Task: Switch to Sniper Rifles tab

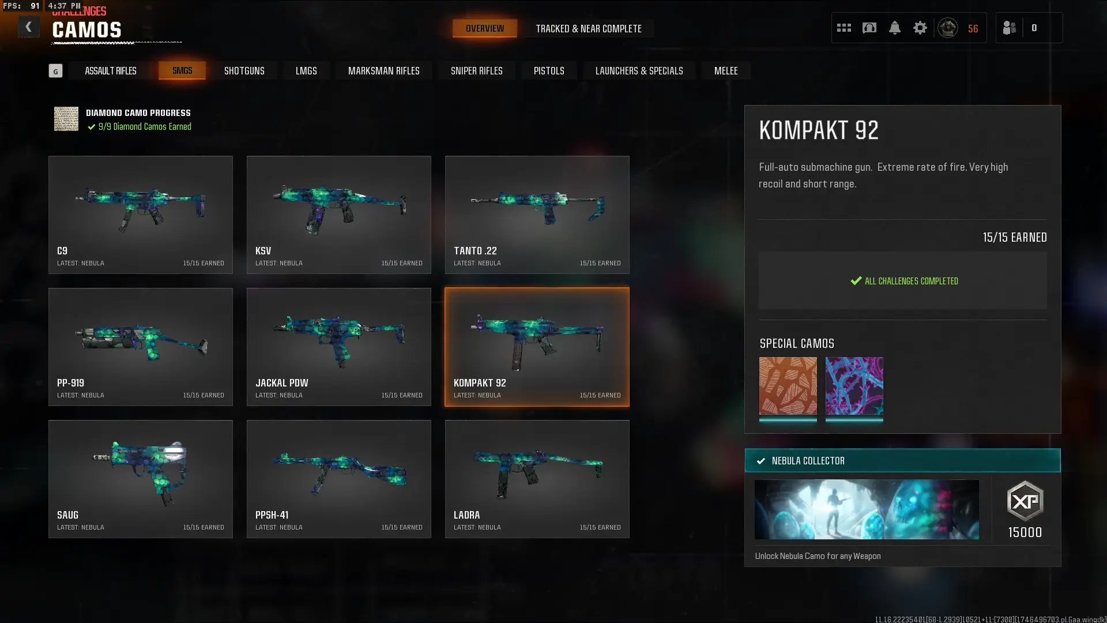Action: point(476,70)
